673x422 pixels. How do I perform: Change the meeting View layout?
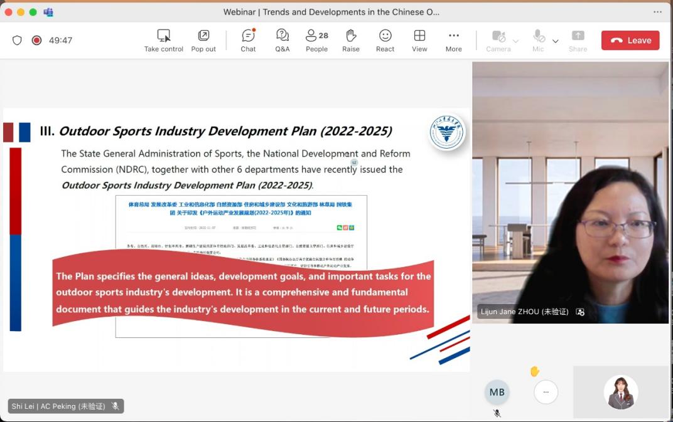click(419, 40)
